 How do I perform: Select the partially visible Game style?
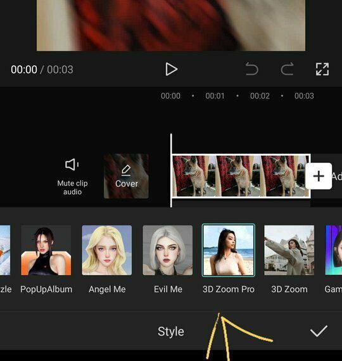pos(333,250)
